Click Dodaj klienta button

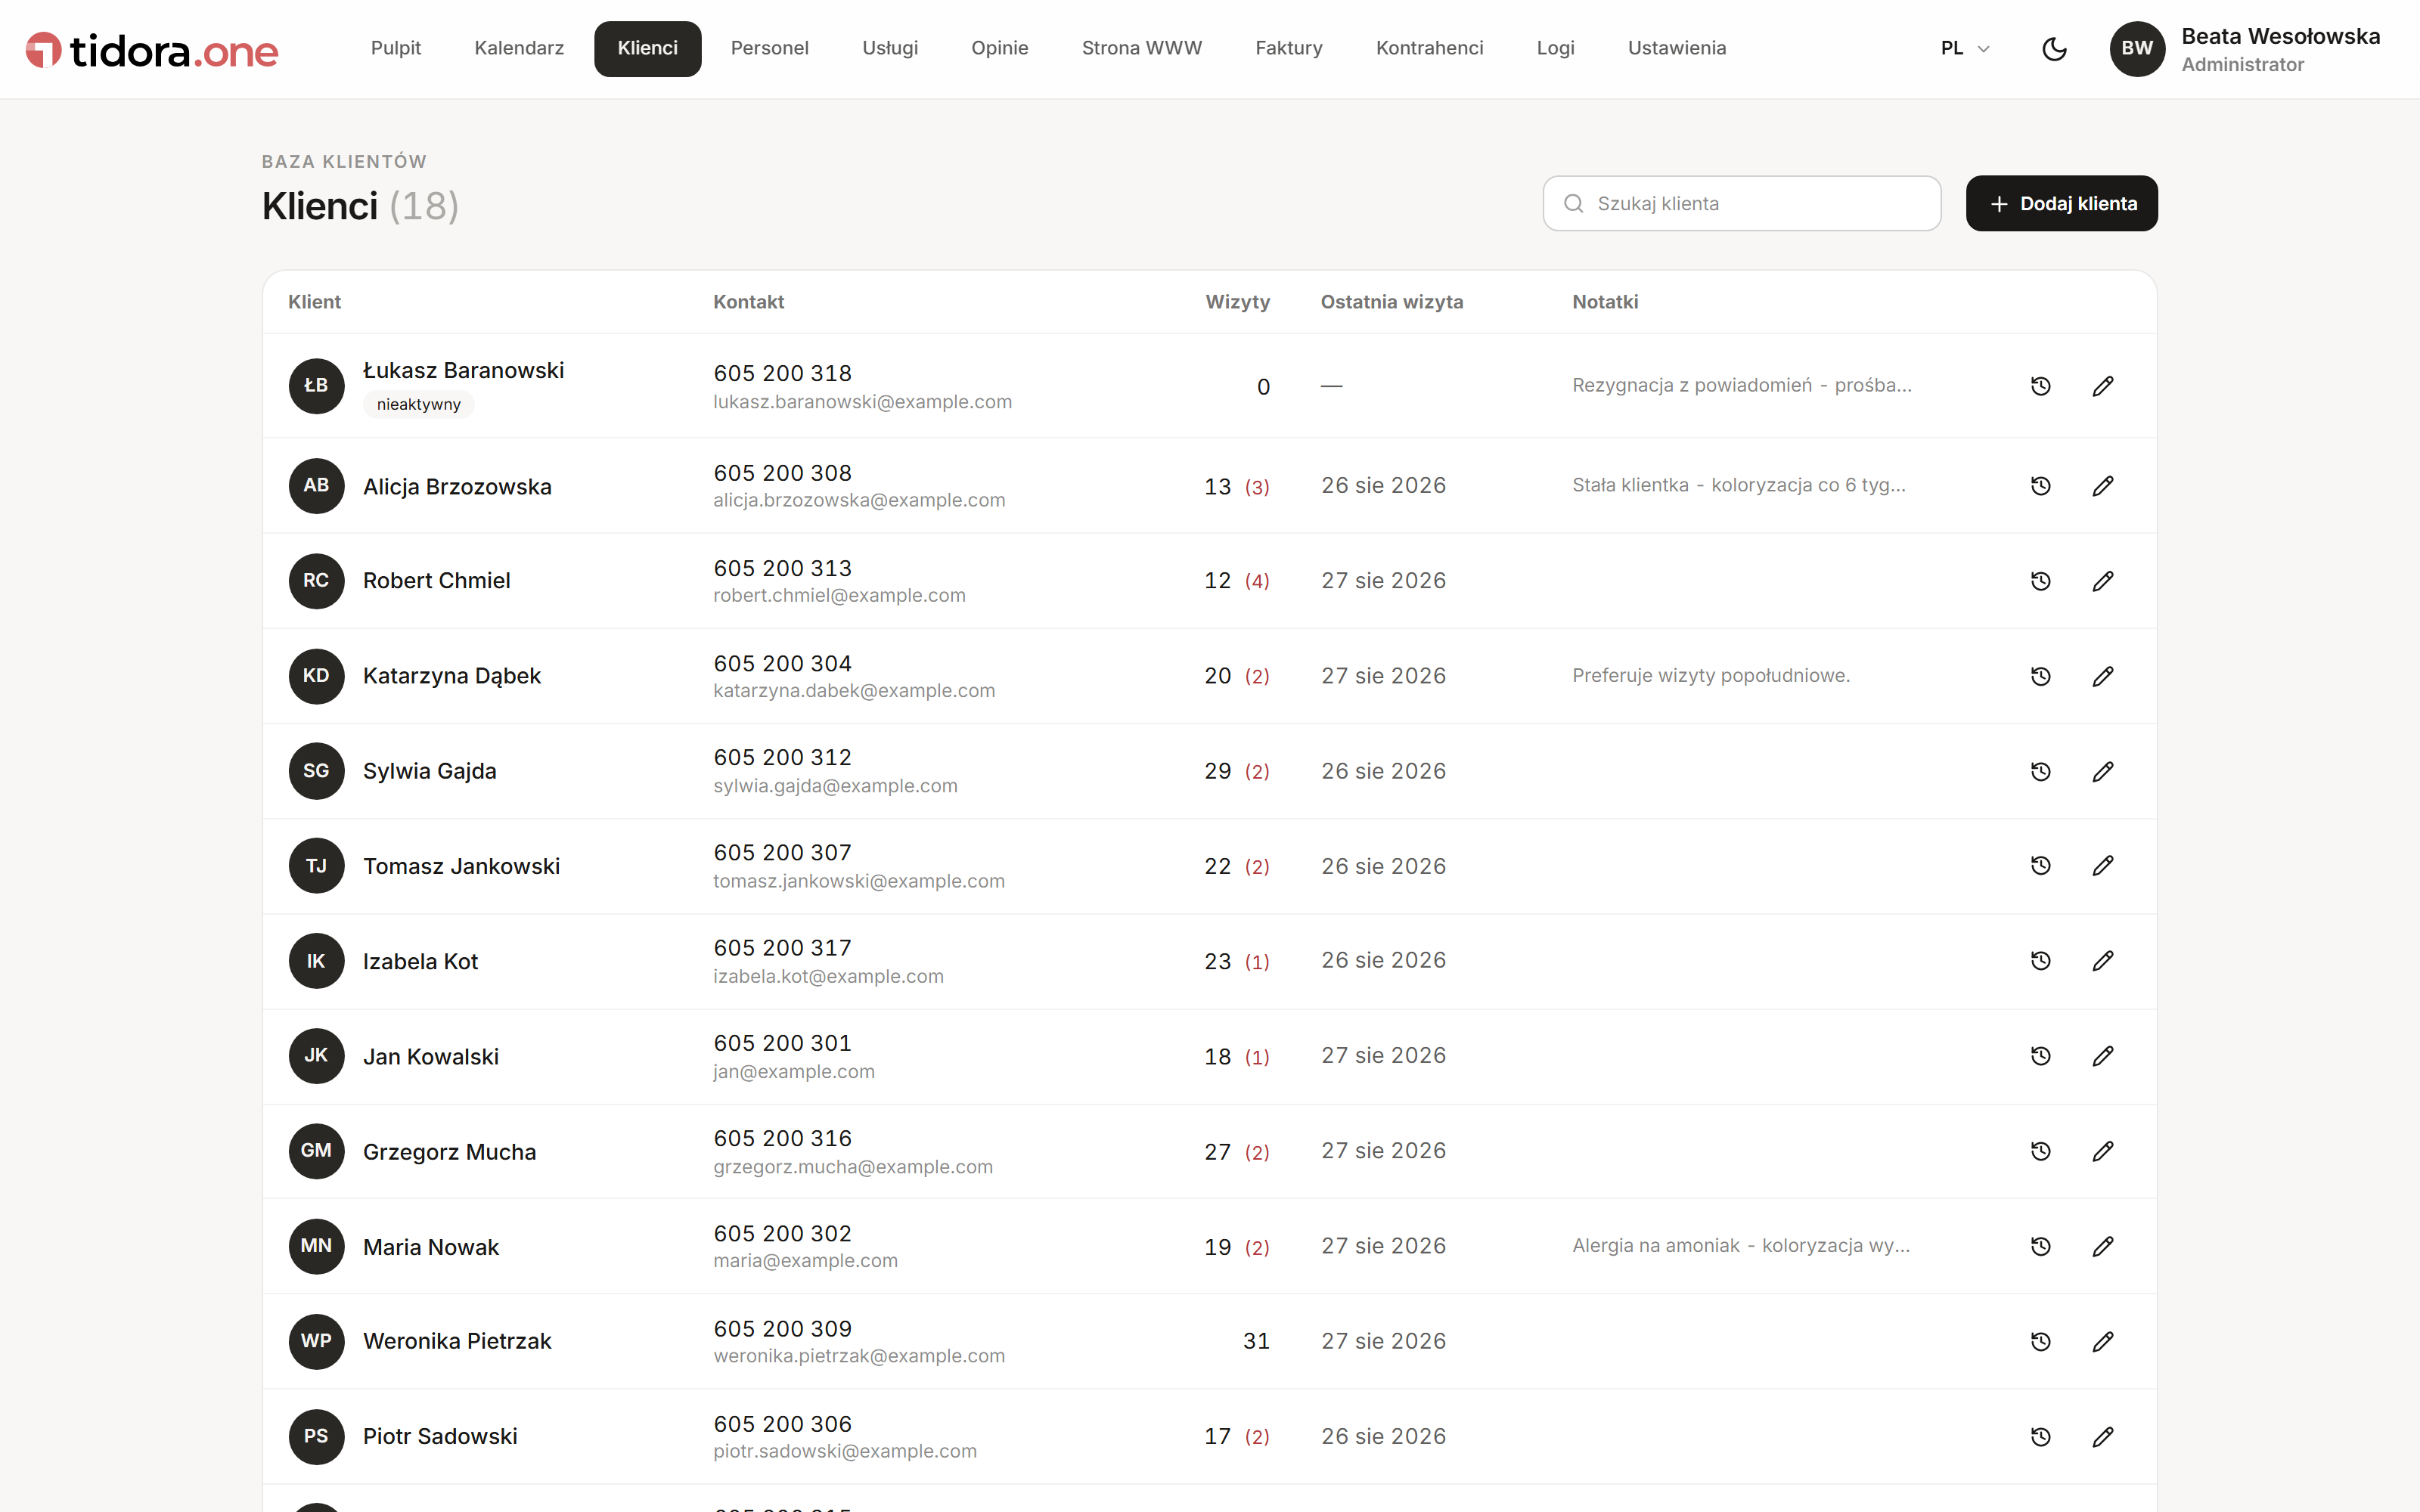click(2061, 204)
